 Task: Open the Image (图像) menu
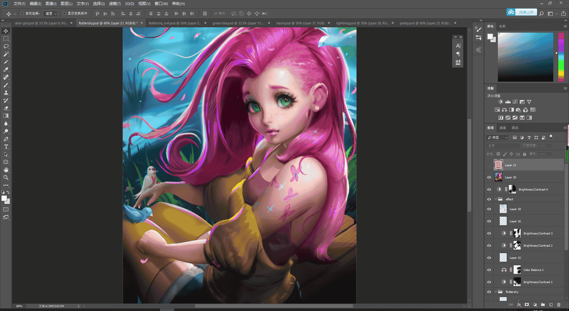(x=51, y=4)
